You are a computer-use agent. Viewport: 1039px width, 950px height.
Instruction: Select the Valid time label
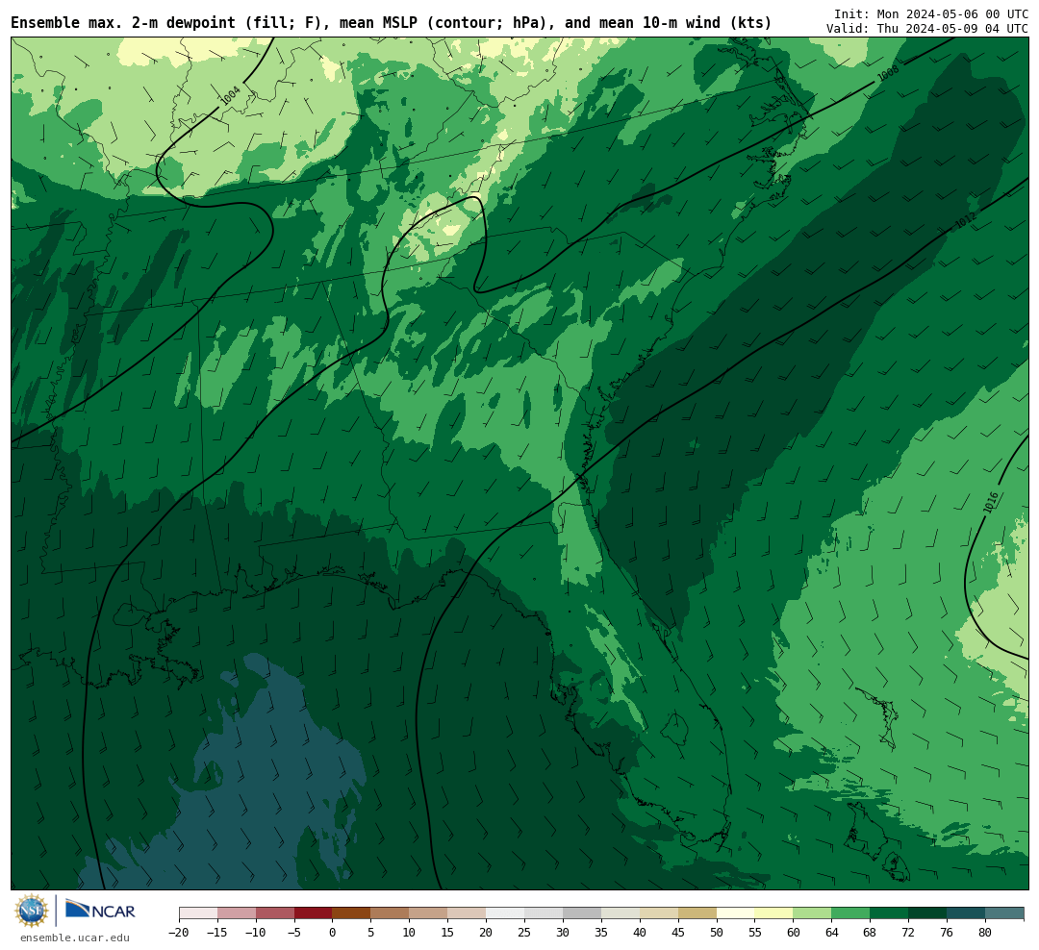[927, 29]
